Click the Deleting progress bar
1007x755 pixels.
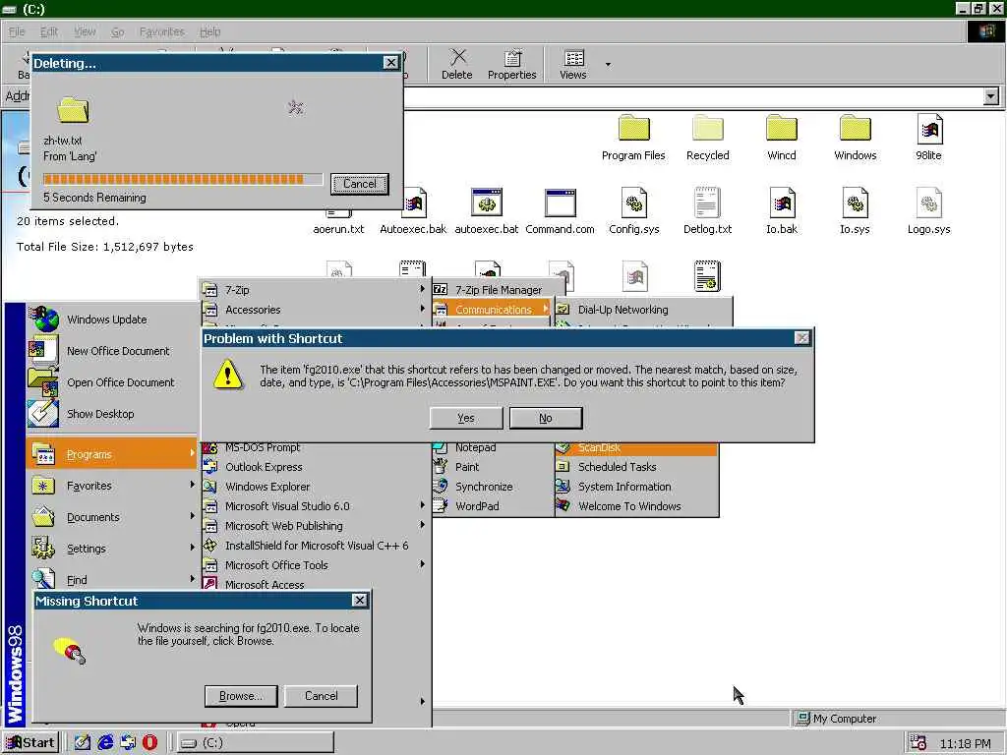pos(183,179)
